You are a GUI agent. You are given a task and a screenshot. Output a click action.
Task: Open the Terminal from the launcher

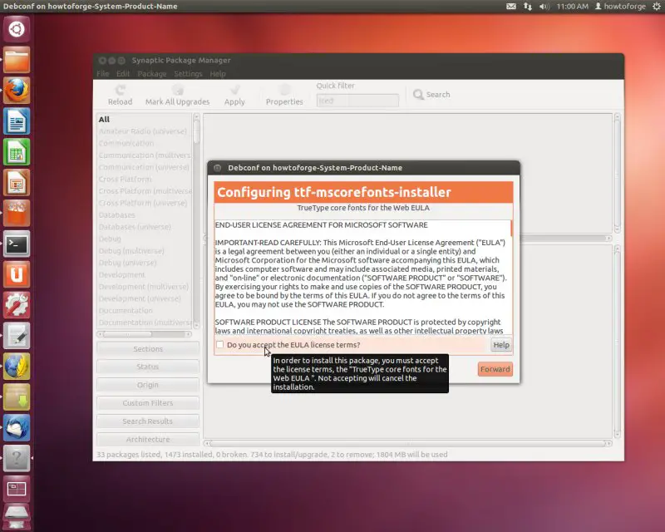pyautogui.click(x=17, y=244)
